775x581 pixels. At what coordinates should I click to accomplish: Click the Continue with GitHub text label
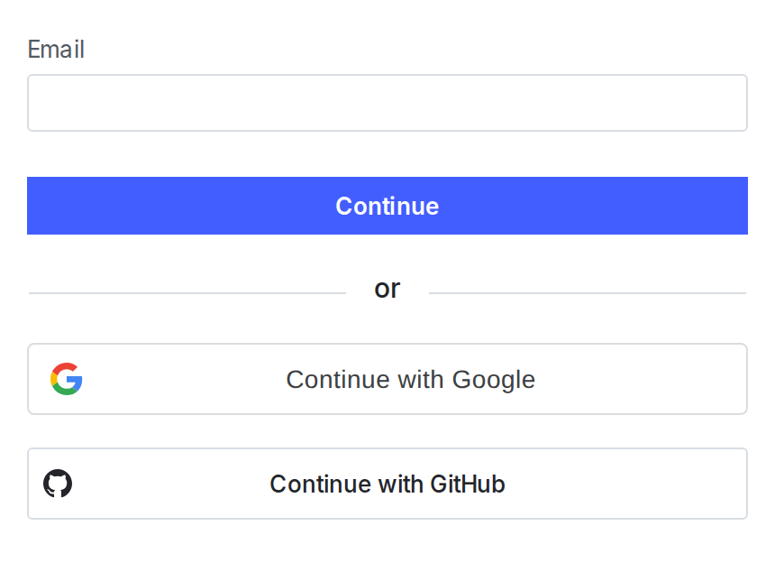[x=387, y=484]
